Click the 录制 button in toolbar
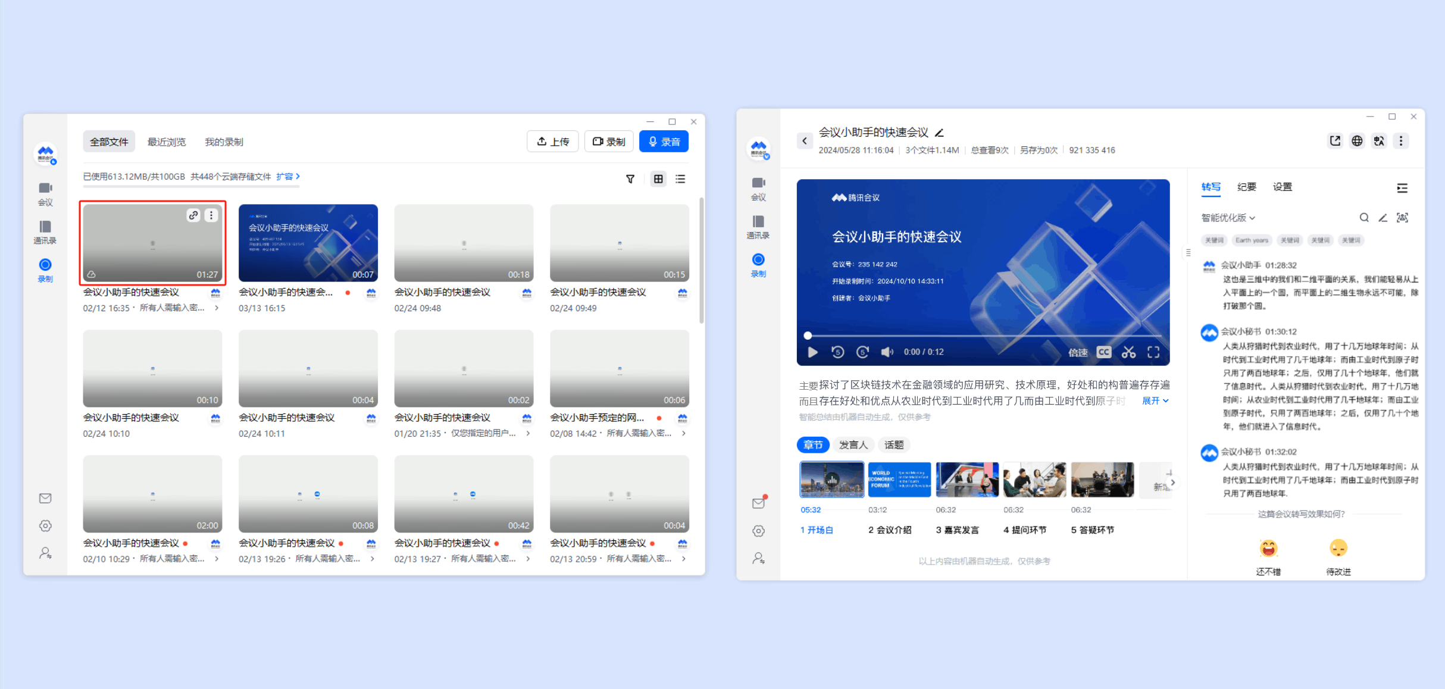The width and height of the screenshot is (1445, 689). tap(608, 142)
